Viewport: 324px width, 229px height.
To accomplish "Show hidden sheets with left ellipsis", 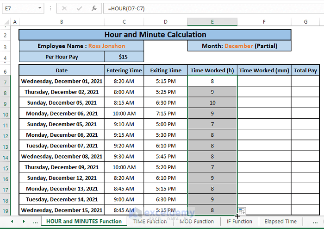I will (x=35, y=222).
